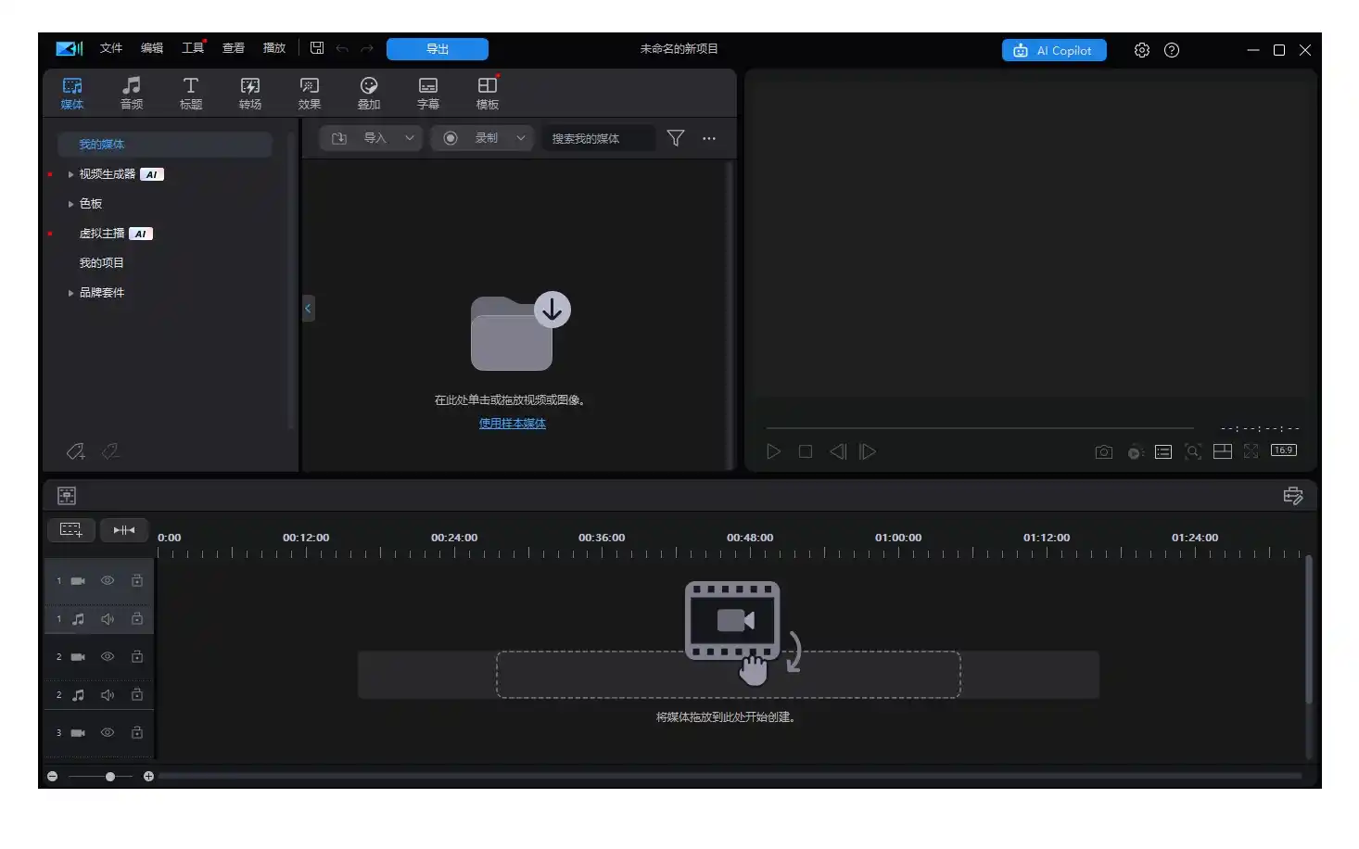The image size is (1359, 849).
Task: Expand the 色板 tree item
Action: [x=70, y=204]
